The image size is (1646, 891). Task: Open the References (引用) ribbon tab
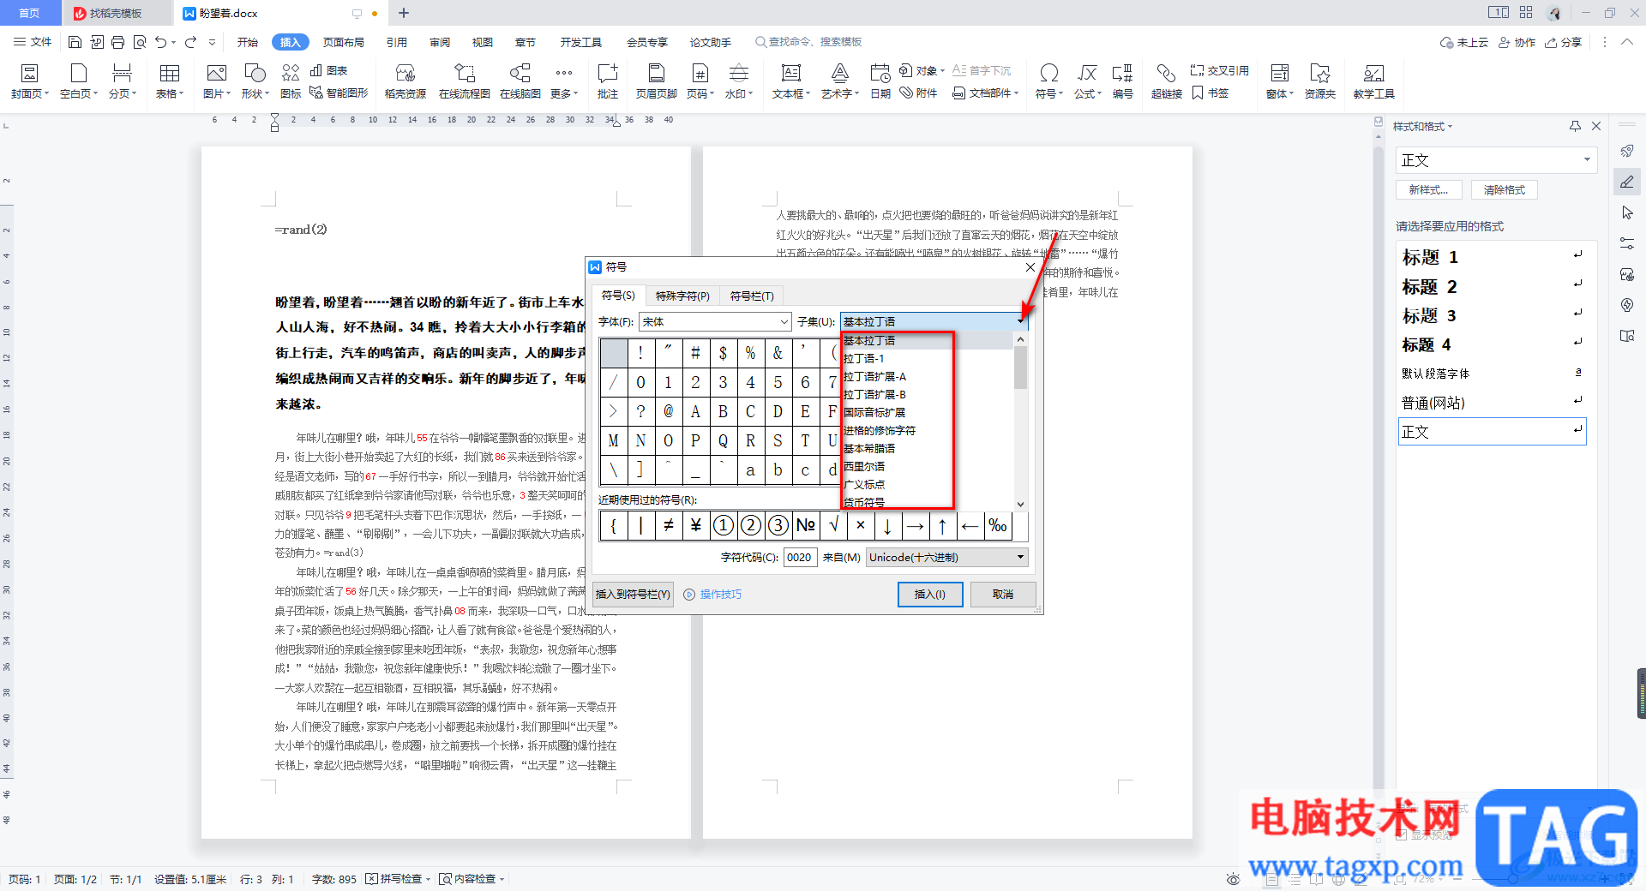click(x=396, y=42)
